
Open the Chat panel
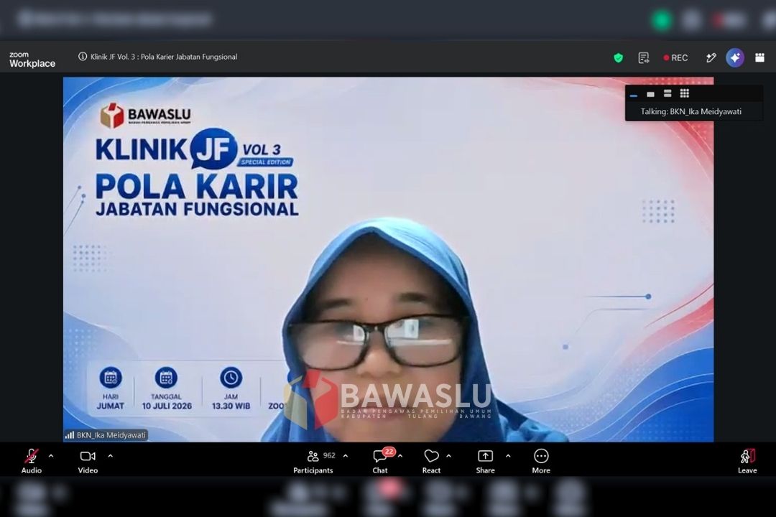pos(380,462)
